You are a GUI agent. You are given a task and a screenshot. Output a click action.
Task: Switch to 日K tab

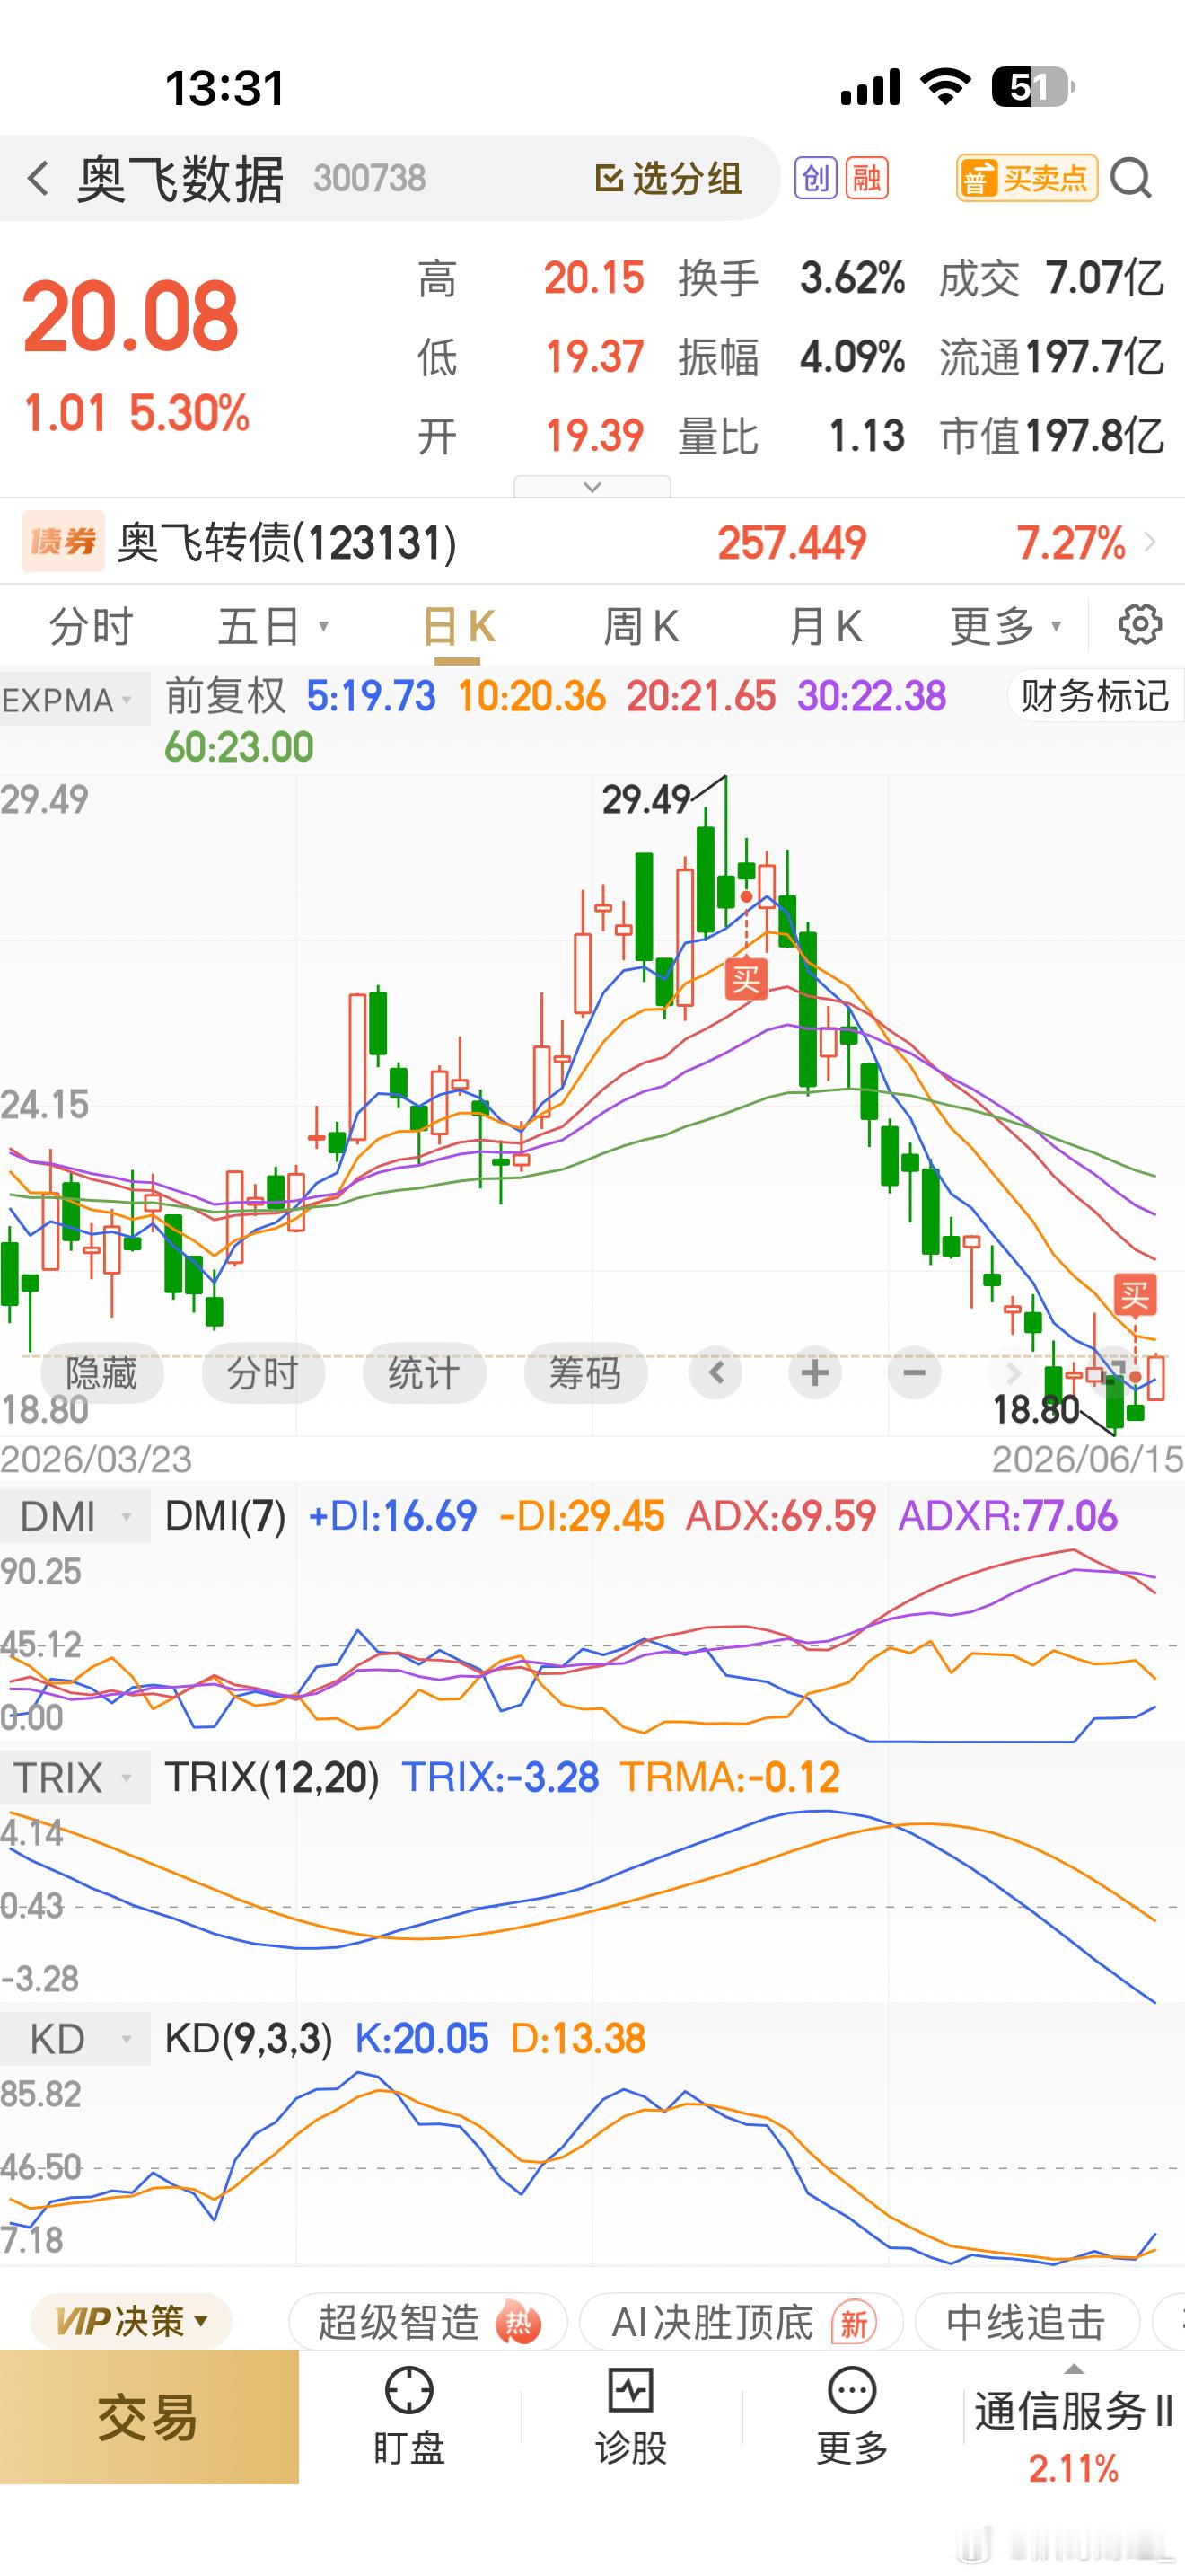(458, 627)
